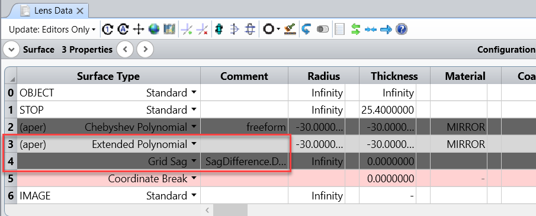Open the Update: Editors Only dropdown

pos(52,30)
